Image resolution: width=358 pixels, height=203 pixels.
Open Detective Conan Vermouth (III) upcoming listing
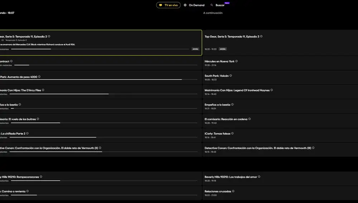pyautogui.click(x=258, y=148)
